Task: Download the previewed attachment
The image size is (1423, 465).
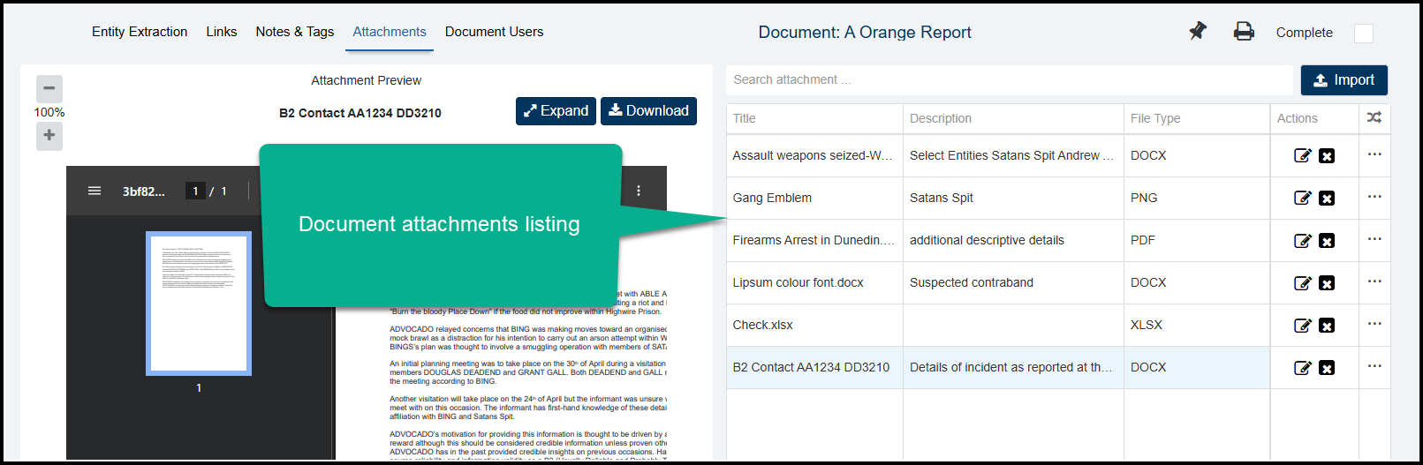Action: tap(648, 111)
